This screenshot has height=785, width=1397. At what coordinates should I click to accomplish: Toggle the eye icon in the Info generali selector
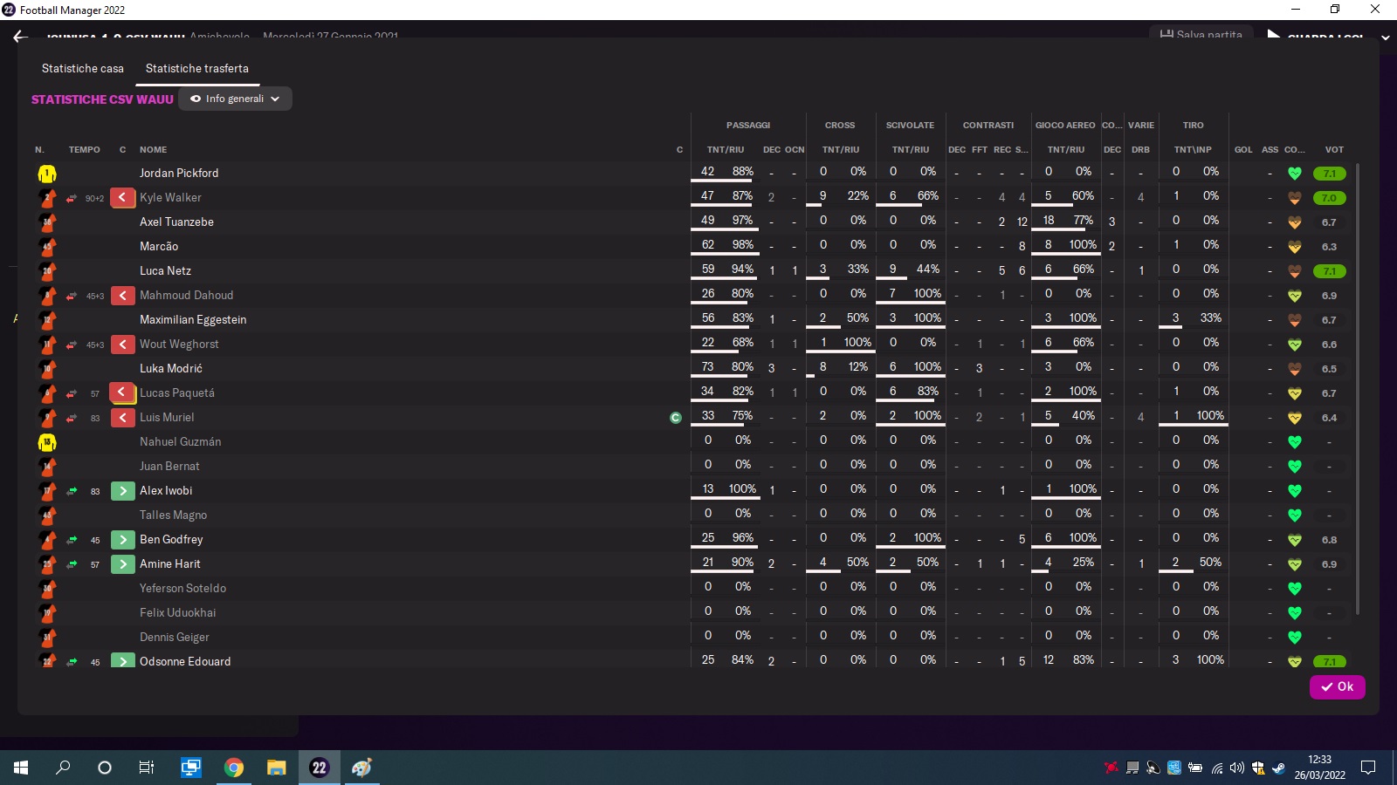[x=196, y=99]
